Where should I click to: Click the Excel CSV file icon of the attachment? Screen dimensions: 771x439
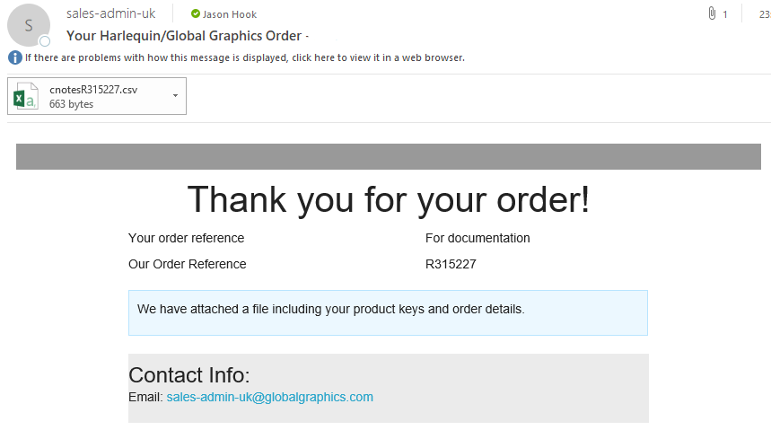tap(25, 96)
